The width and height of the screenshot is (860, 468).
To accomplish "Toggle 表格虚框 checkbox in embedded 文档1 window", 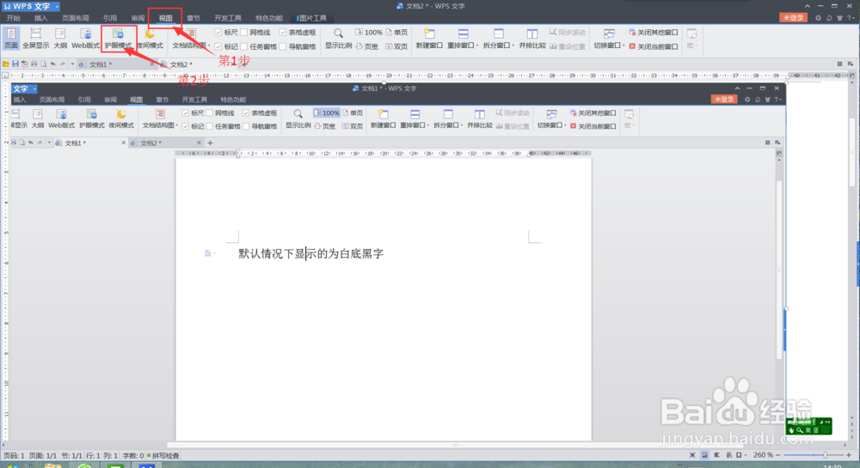I will (x=246, y=112).
